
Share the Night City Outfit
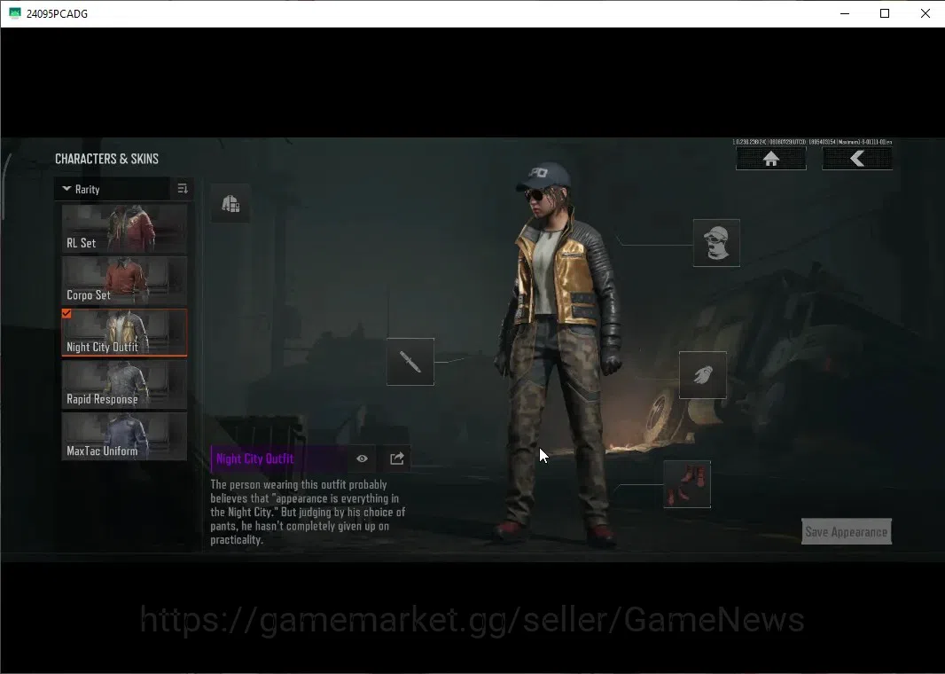396,458
